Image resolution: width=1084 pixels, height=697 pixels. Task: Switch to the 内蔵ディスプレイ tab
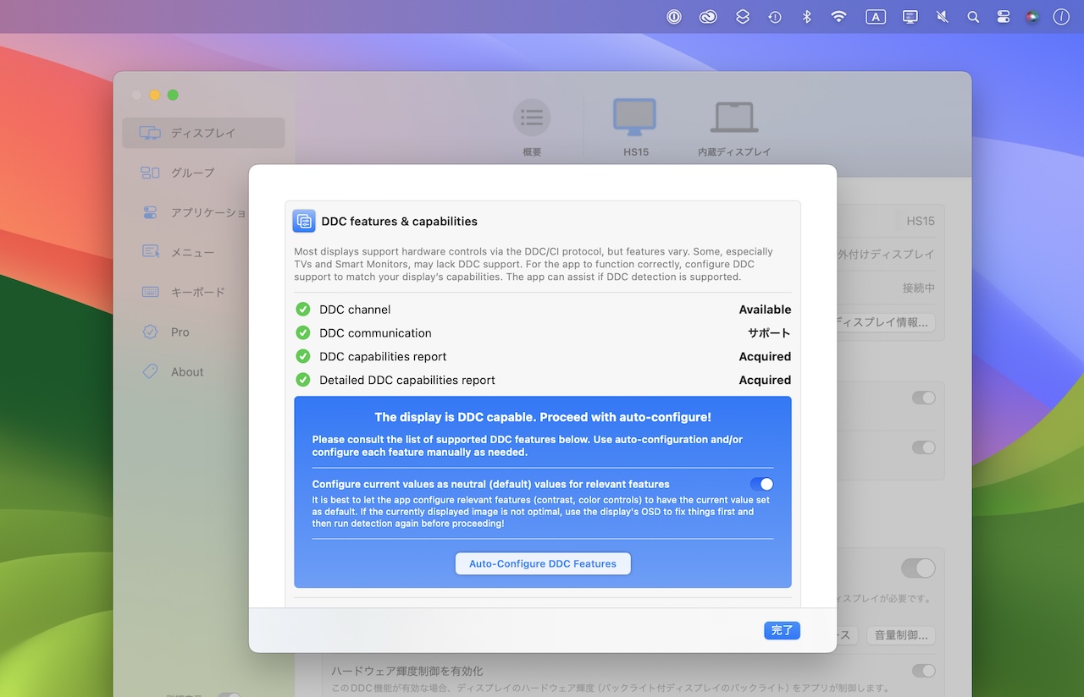[734, 129]
